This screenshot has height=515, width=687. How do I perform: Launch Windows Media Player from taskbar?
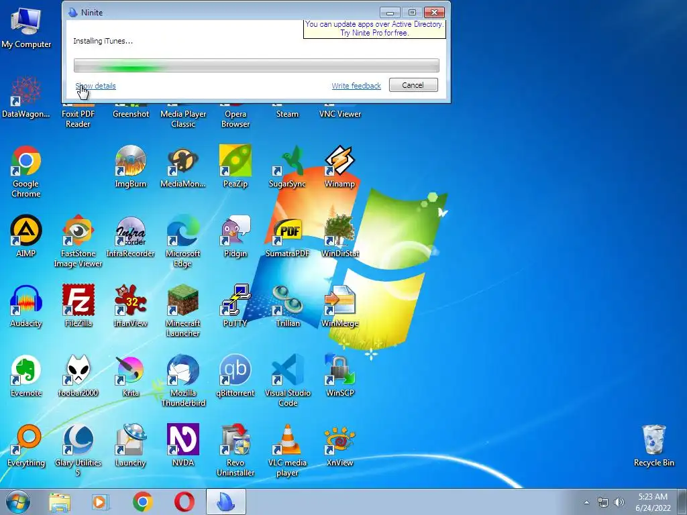[x=101, y=502]
